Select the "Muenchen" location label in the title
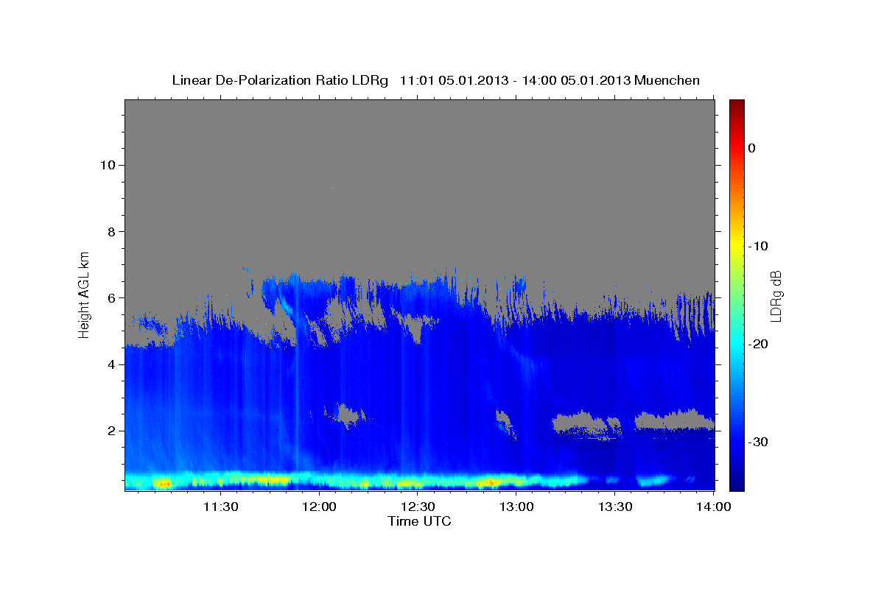 click(667, 80)
